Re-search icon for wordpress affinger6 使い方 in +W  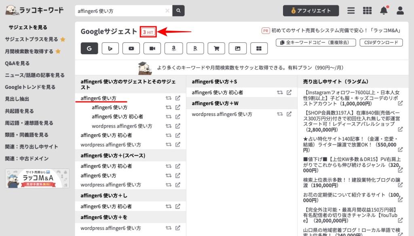[x=280, y=114]
